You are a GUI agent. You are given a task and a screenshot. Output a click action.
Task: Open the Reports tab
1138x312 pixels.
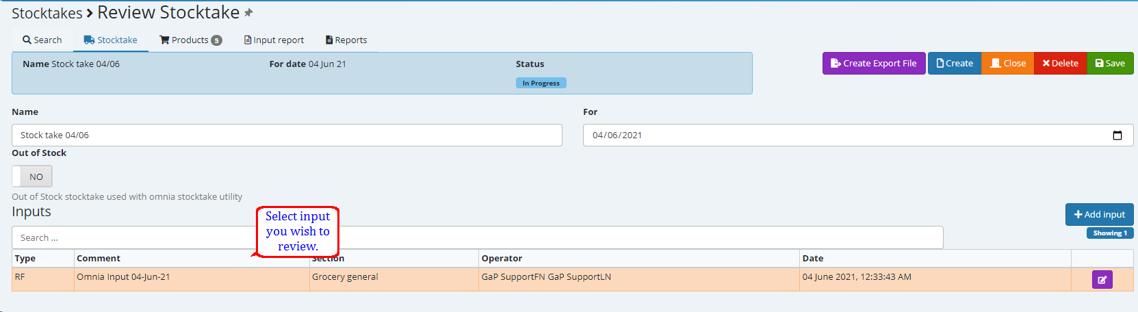click(x=346, y=40)
